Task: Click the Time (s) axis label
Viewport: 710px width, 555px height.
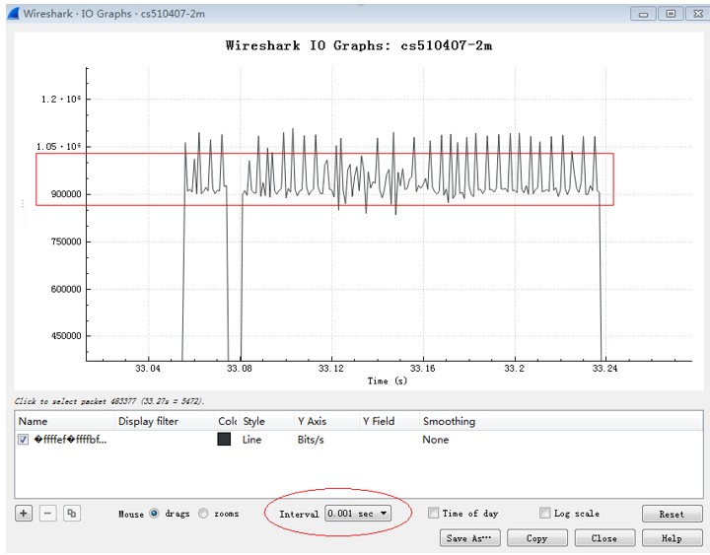Action: pos(388,382)
